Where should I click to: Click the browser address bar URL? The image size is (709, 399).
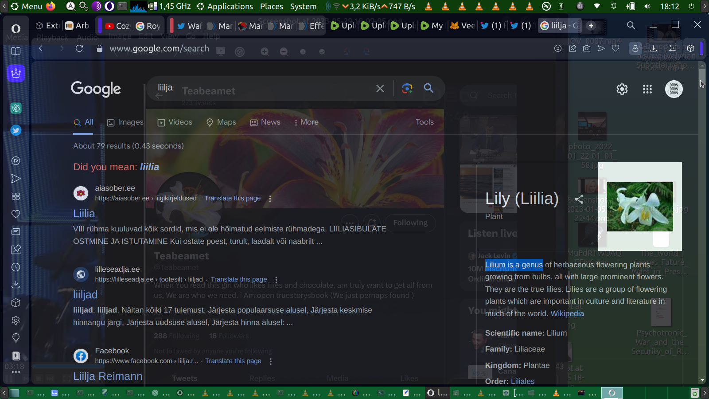[159, 48]
